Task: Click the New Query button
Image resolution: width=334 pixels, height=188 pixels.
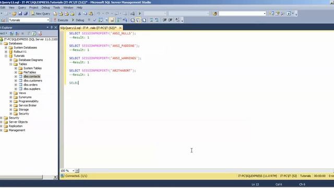Action: click(x=41, y=14)
